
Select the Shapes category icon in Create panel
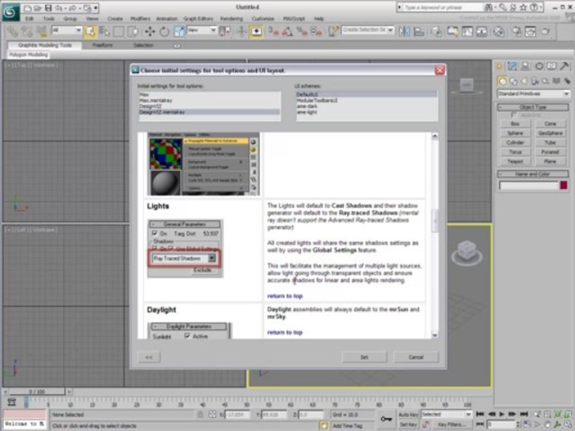tap(513, 81)
